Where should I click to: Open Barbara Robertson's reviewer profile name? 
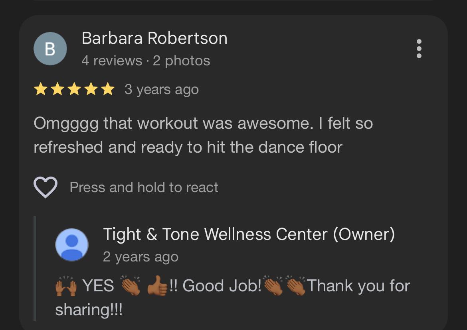[154, 38]
